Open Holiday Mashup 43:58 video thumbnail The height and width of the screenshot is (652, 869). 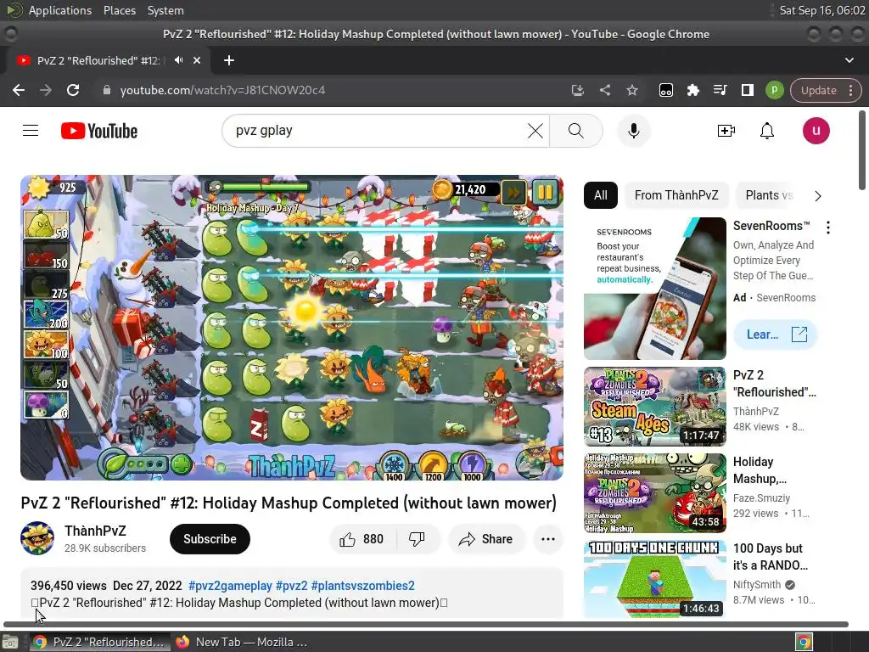coord(654,493)
